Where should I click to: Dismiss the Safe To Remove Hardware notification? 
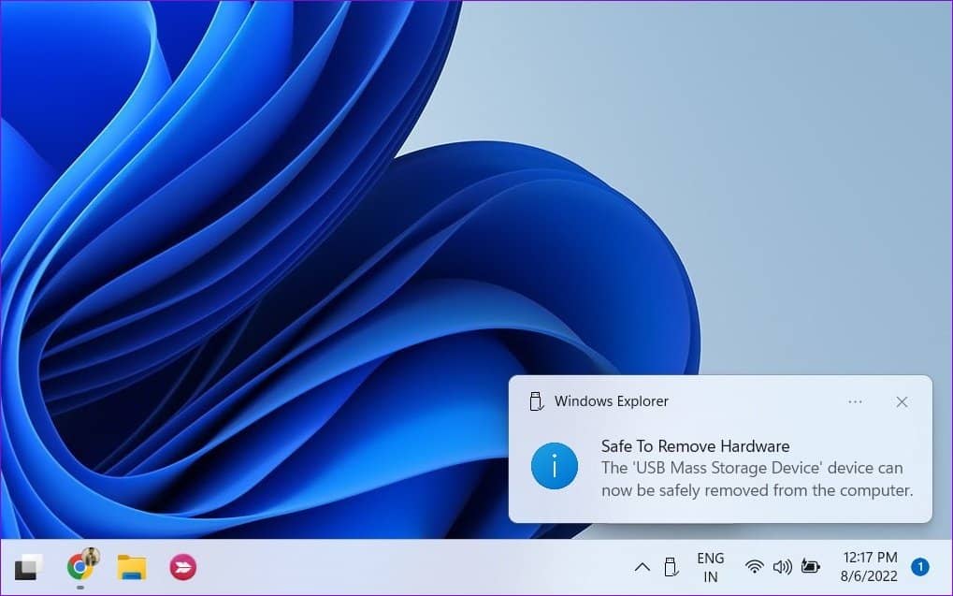click(901, 401)
